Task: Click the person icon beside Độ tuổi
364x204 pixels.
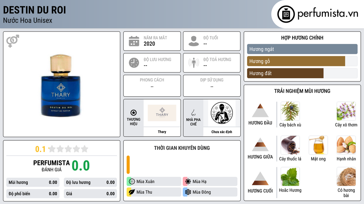Action: 194,41
